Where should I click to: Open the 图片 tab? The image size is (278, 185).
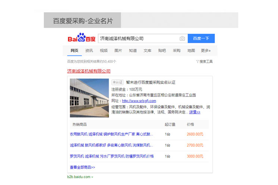pyautogui.click(x=118, y=51)
